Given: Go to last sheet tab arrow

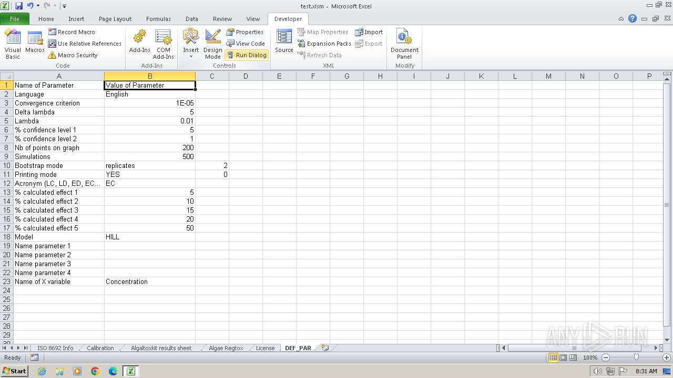Looking at the screenshot, I should coord(25,348).
